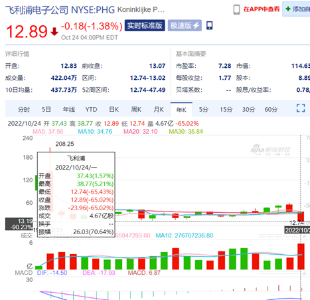Screen dimensions: 310x300
Task: Click the DIF: -14.50 MACD label
Action: [52, 273]
